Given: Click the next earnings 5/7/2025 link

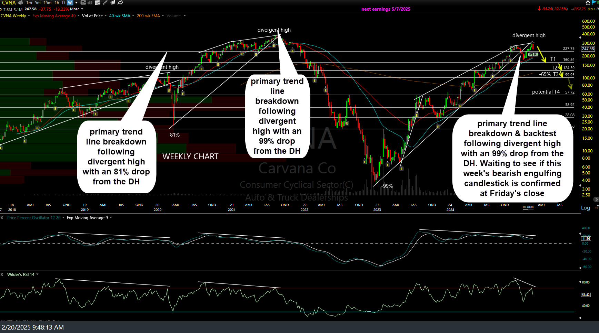Looking at the screenshot, I should 385,9.
